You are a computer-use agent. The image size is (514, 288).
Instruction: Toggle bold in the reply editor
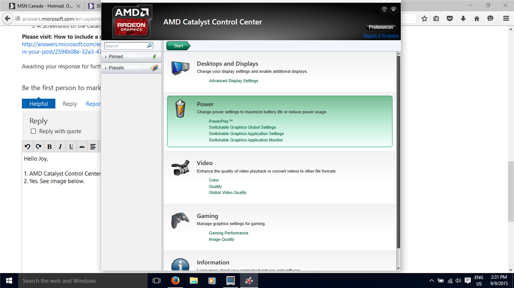coord(50,147)
